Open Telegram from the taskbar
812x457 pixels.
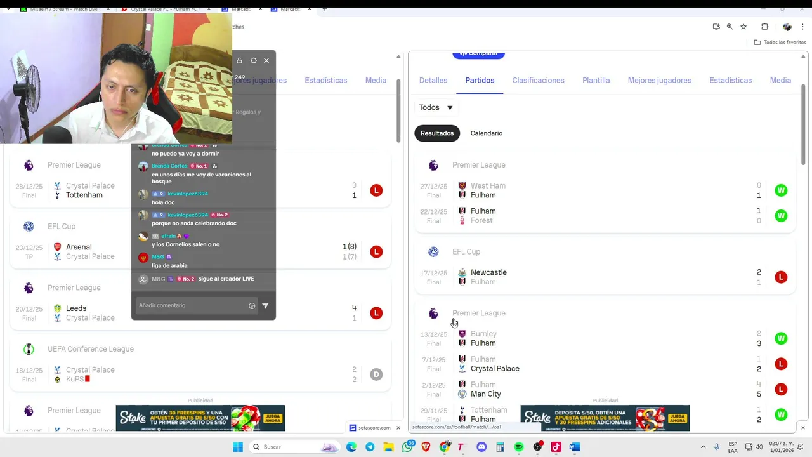pos(370,447)
